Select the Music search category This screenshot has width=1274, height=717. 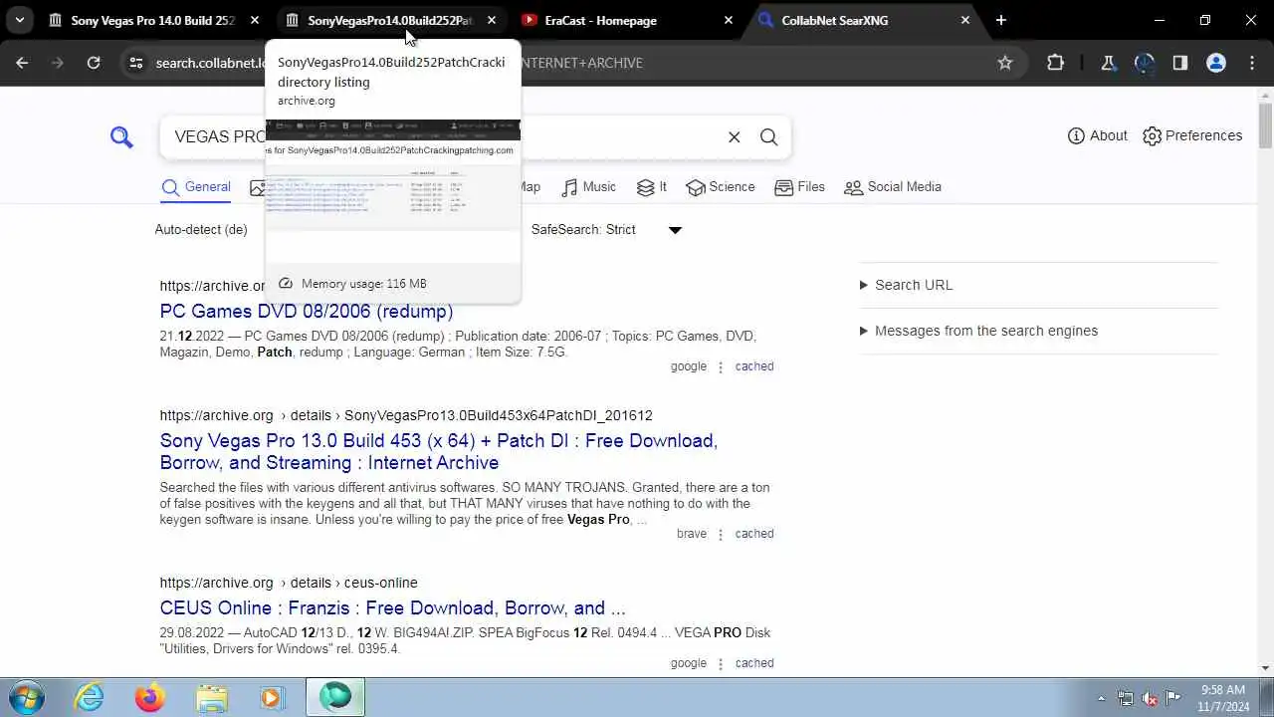click(x=589, y=187)
